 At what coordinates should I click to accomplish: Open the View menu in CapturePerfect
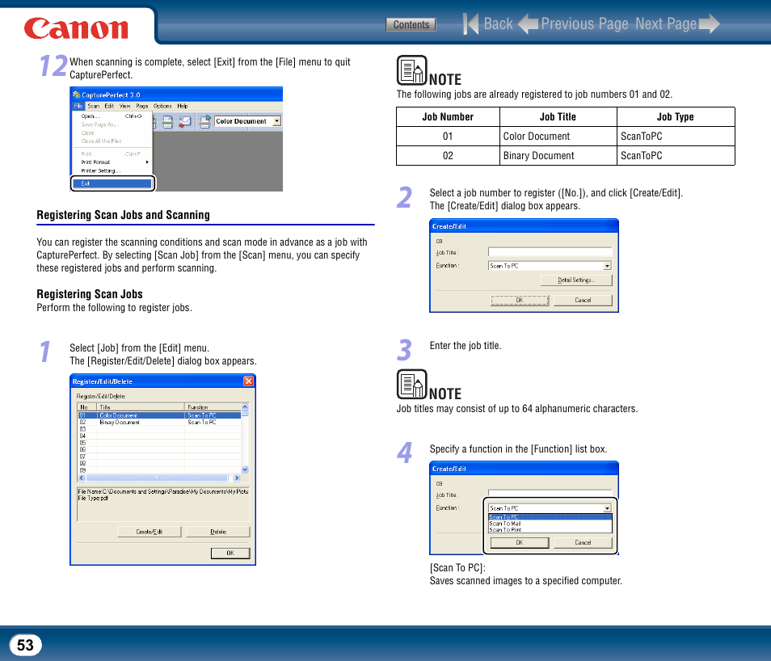125,106
